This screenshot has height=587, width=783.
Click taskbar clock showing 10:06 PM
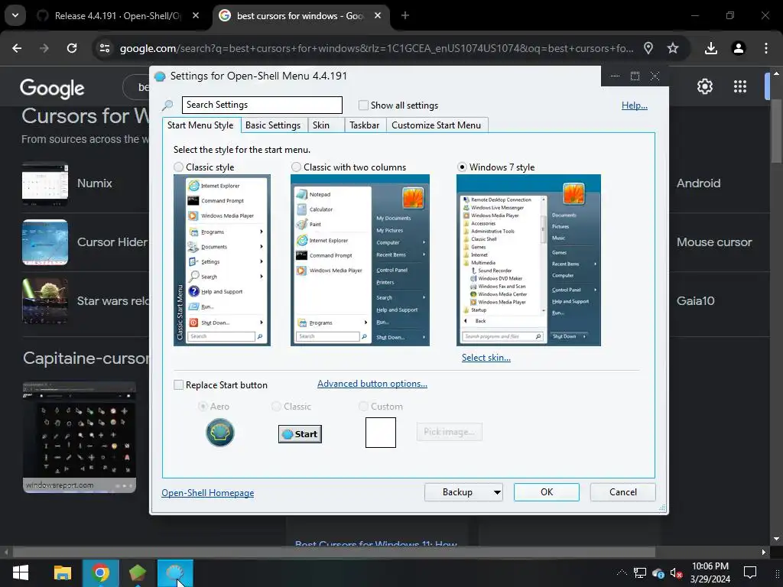click(x=710, y=572)
